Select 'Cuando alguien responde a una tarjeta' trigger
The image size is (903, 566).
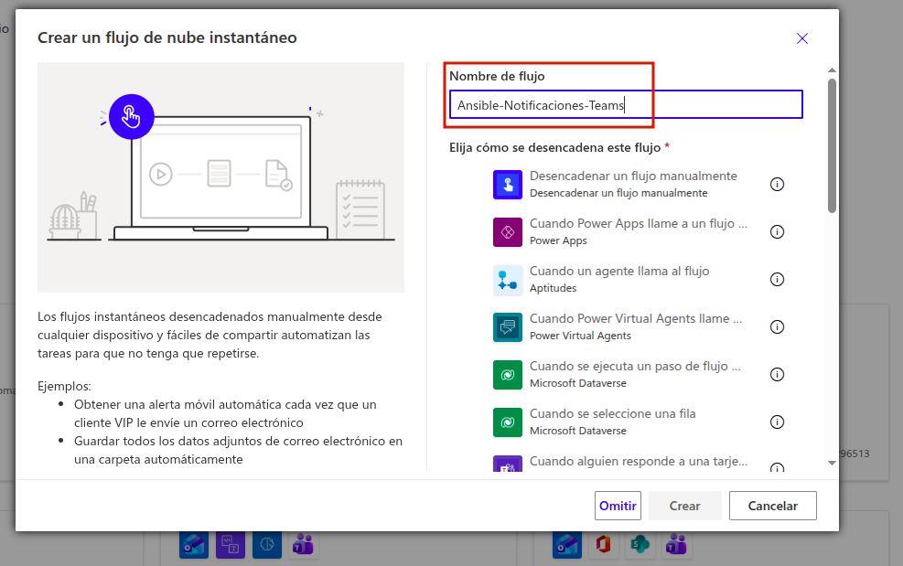click(x=638, y=462)
